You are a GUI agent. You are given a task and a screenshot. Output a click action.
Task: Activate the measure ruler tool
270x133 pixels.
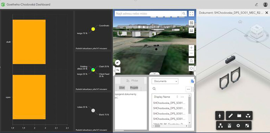pyautogui.click(x=230, y=116)
